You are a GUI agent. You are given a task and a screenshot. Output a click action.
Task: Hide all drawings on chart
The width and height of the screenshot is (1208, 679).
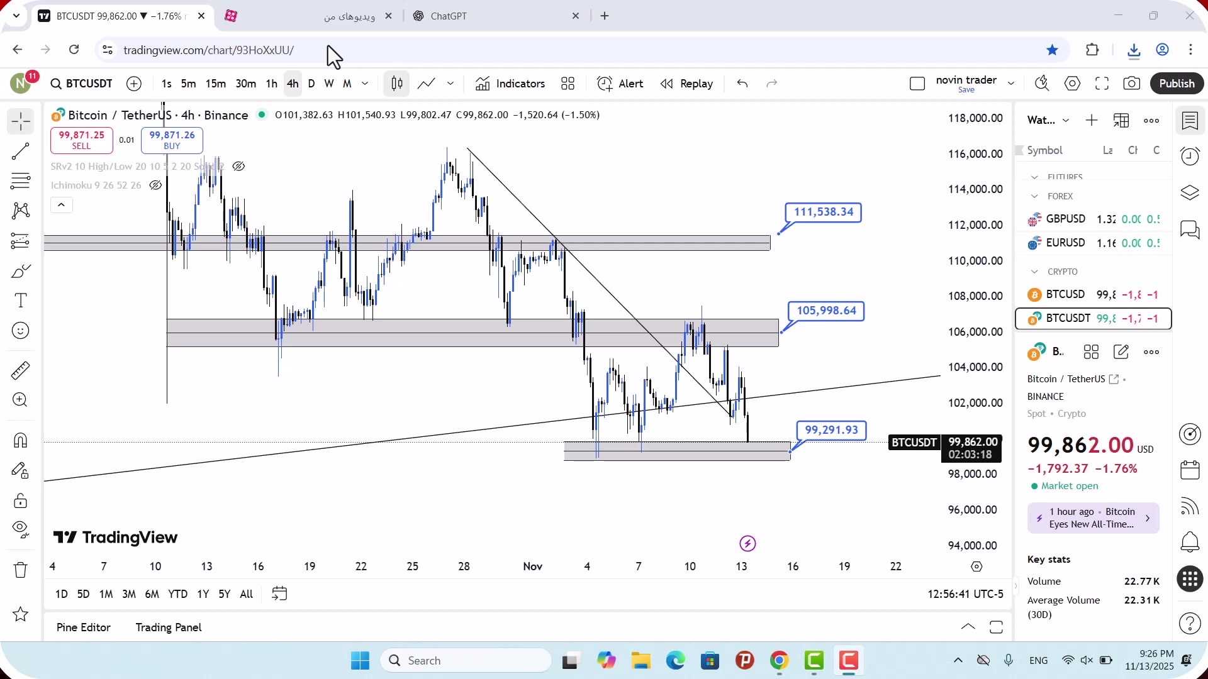pyautogui.click(x=21, y=530)
